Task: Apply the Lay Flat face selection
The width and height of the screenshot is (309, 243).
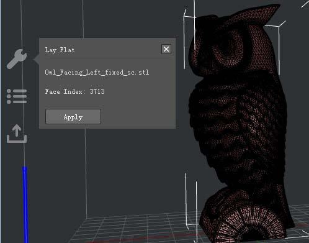Action: coord(73,117)
